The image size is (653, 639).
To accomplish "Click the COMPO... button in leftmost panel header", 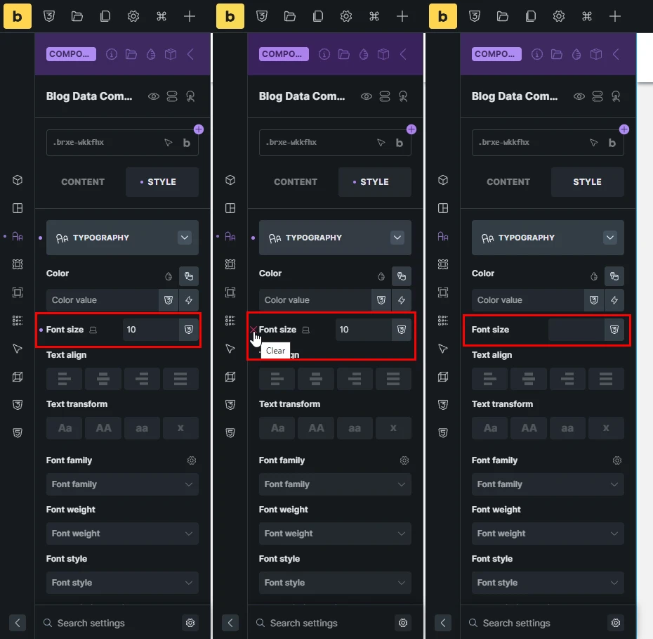I will point(71,54).
